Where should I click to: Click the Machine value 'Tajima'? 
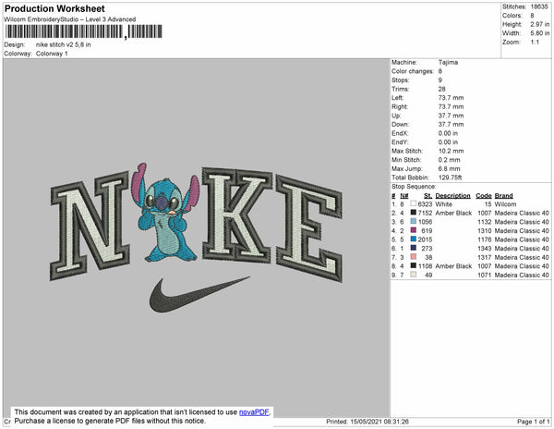click(x=448, y=62)
